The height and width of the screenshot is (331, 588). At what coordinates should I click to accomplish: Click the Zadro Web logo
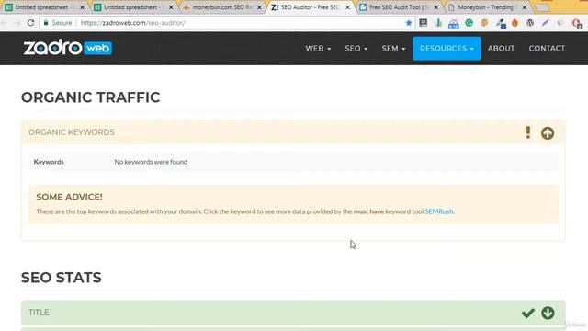point(67,48)
